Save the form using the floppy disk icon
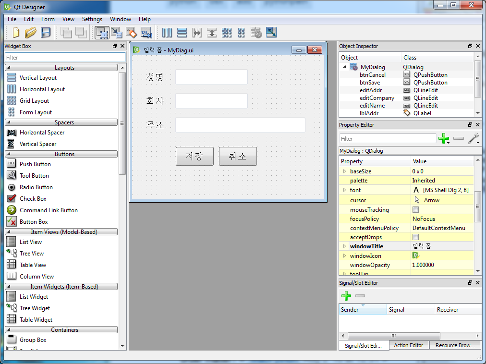Image resolution: width=486 pixels, height=364 pixels. [46, 33]
